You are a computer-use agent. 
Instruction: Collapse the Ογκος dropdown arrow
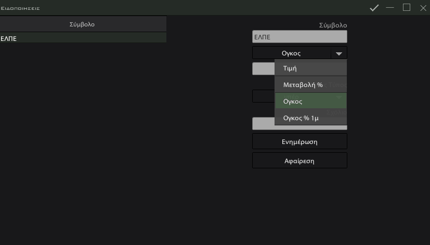click(339, 53)
